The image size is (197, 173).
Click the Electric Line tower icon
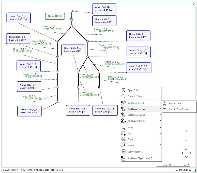pos(164,103)
